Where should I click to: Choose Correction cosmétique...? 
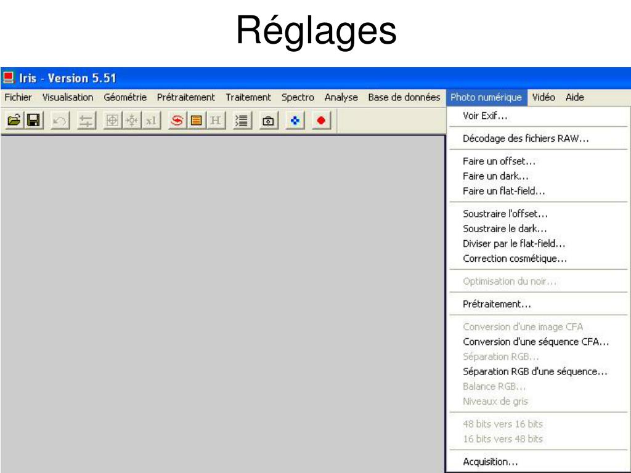pyautogui.click(x=538, y=258)
